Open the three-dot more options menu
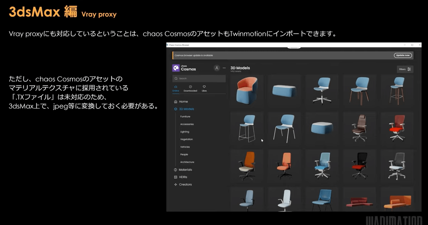 [224, 68]
